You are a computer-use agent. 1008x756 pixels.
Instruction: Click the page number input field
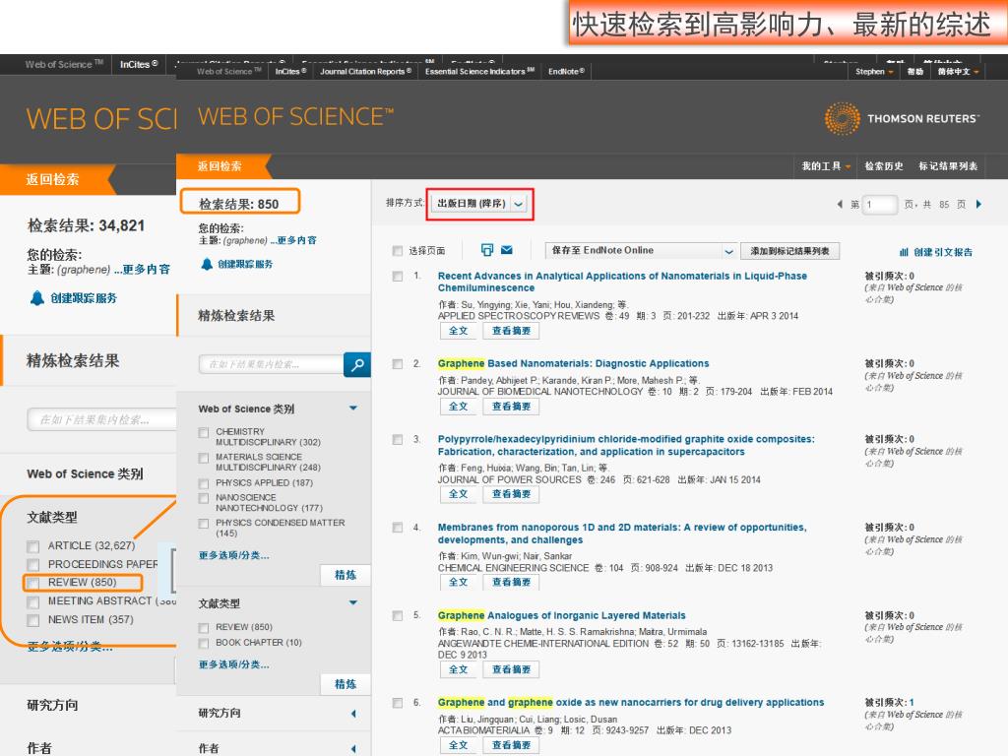tap(879, 205)
